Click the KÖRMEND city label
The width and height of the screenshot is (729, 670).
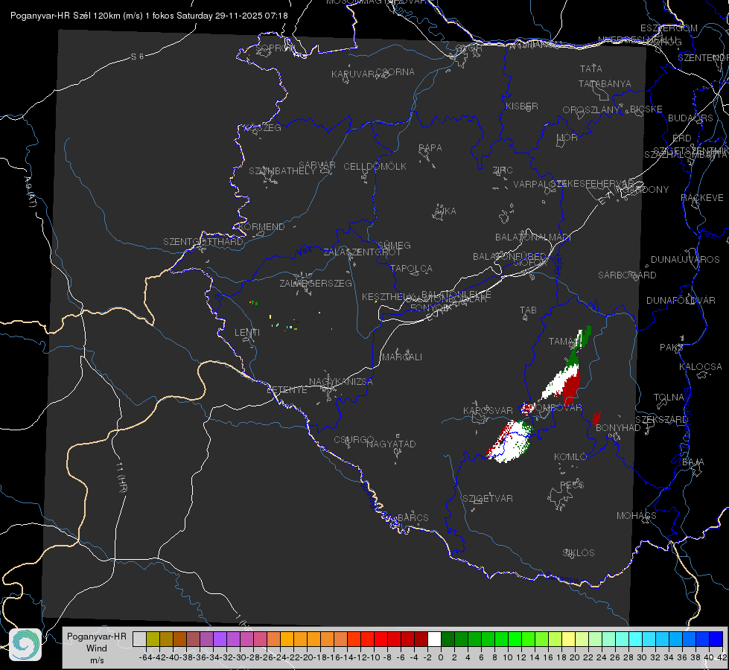(x=262, y=227)
